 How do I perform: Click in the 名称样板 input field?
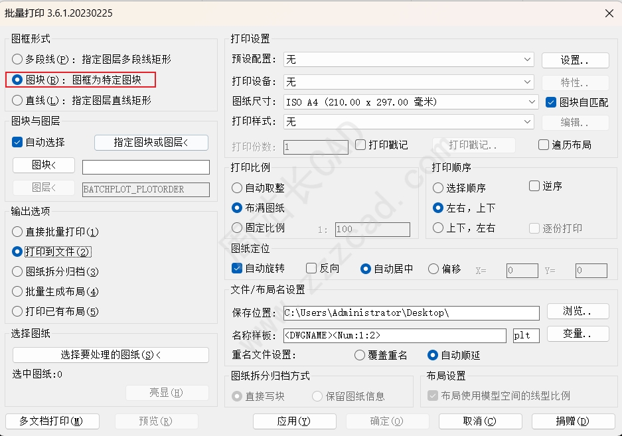point(395,335)
